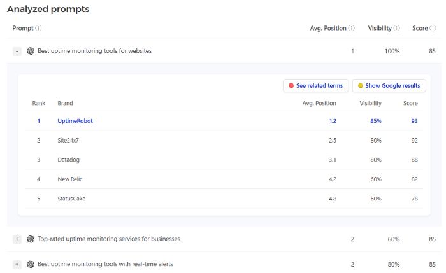Select the Datadog brand name
Image resolution: width=446 pixels, height=273 pixels.
tap(68, 160)
